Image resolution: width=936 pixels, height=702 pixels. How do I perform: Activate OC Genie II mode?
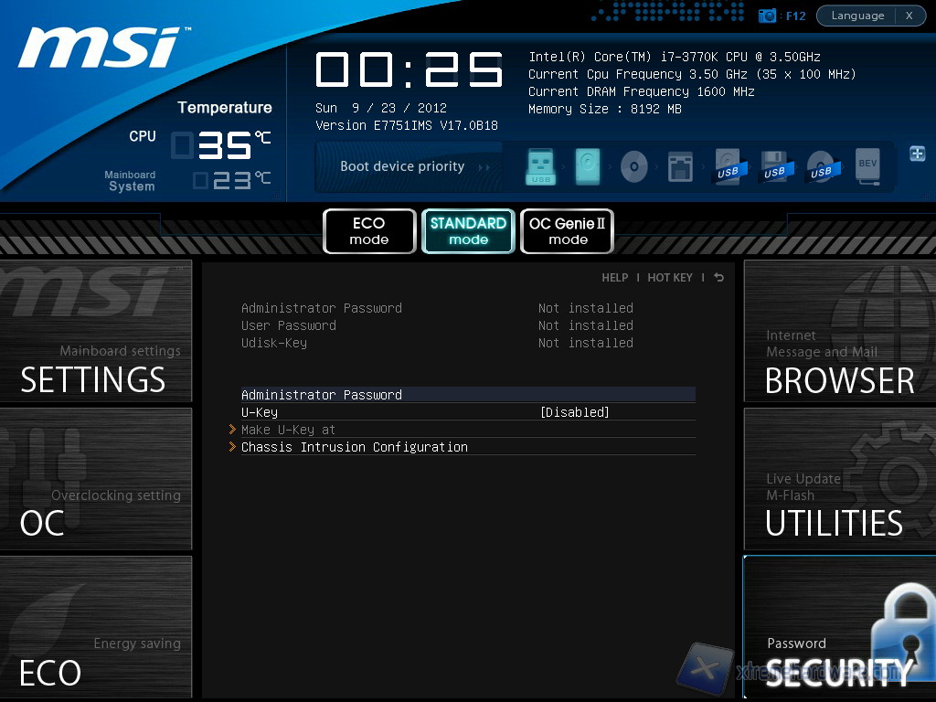[x=567, y=231]
